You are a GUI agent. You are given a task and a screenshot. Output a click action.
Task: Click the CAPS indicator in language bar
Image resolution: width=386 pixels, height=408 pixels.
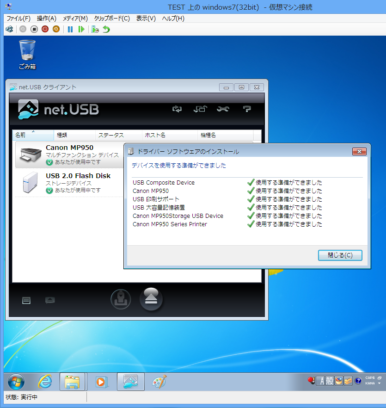point(370,378)
